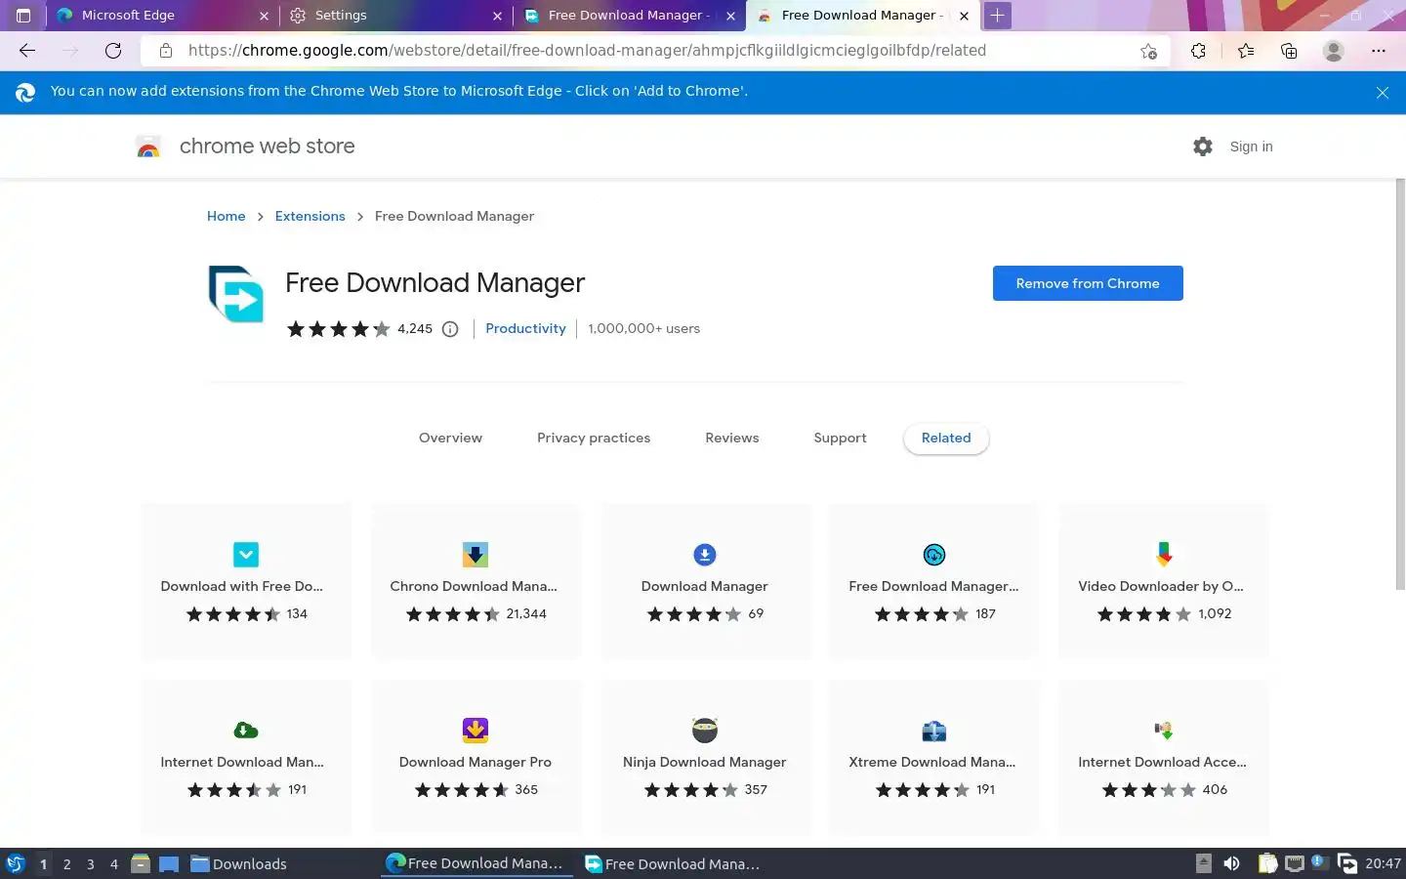
Task: Click Chrono Download Mana... title text
Action: (474, 587)
